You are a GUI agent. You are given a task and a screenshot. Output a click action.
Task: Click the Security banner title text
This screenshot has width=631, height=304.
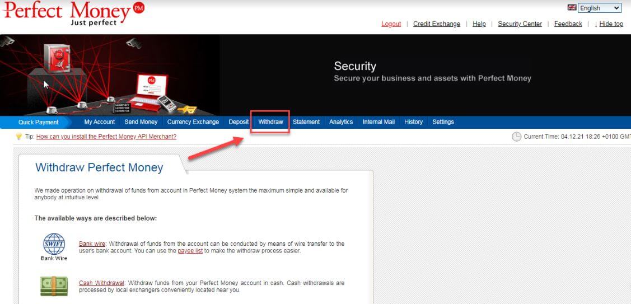[x=355, y=66]
